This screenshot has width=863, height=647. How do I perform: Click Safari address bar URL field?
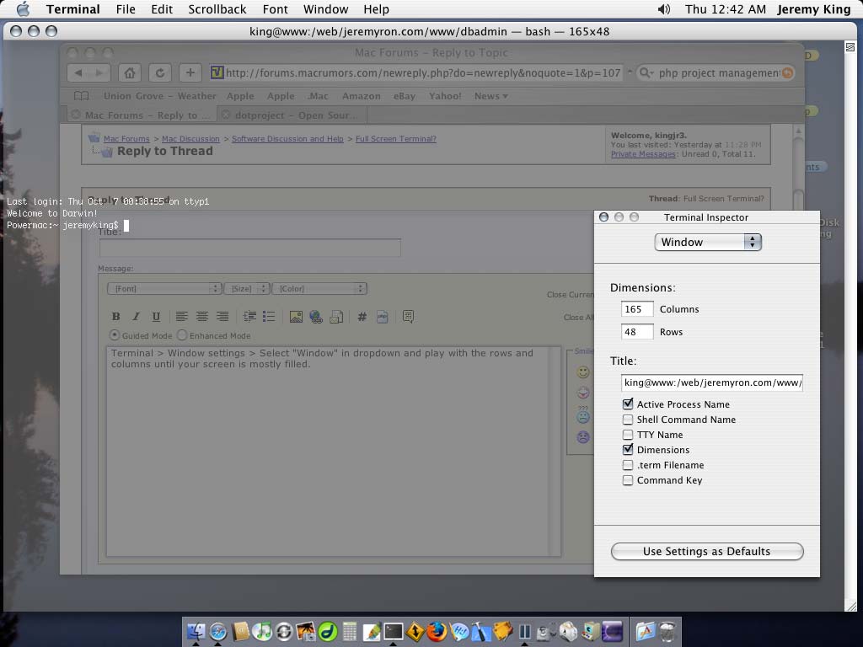click(416, 72)
